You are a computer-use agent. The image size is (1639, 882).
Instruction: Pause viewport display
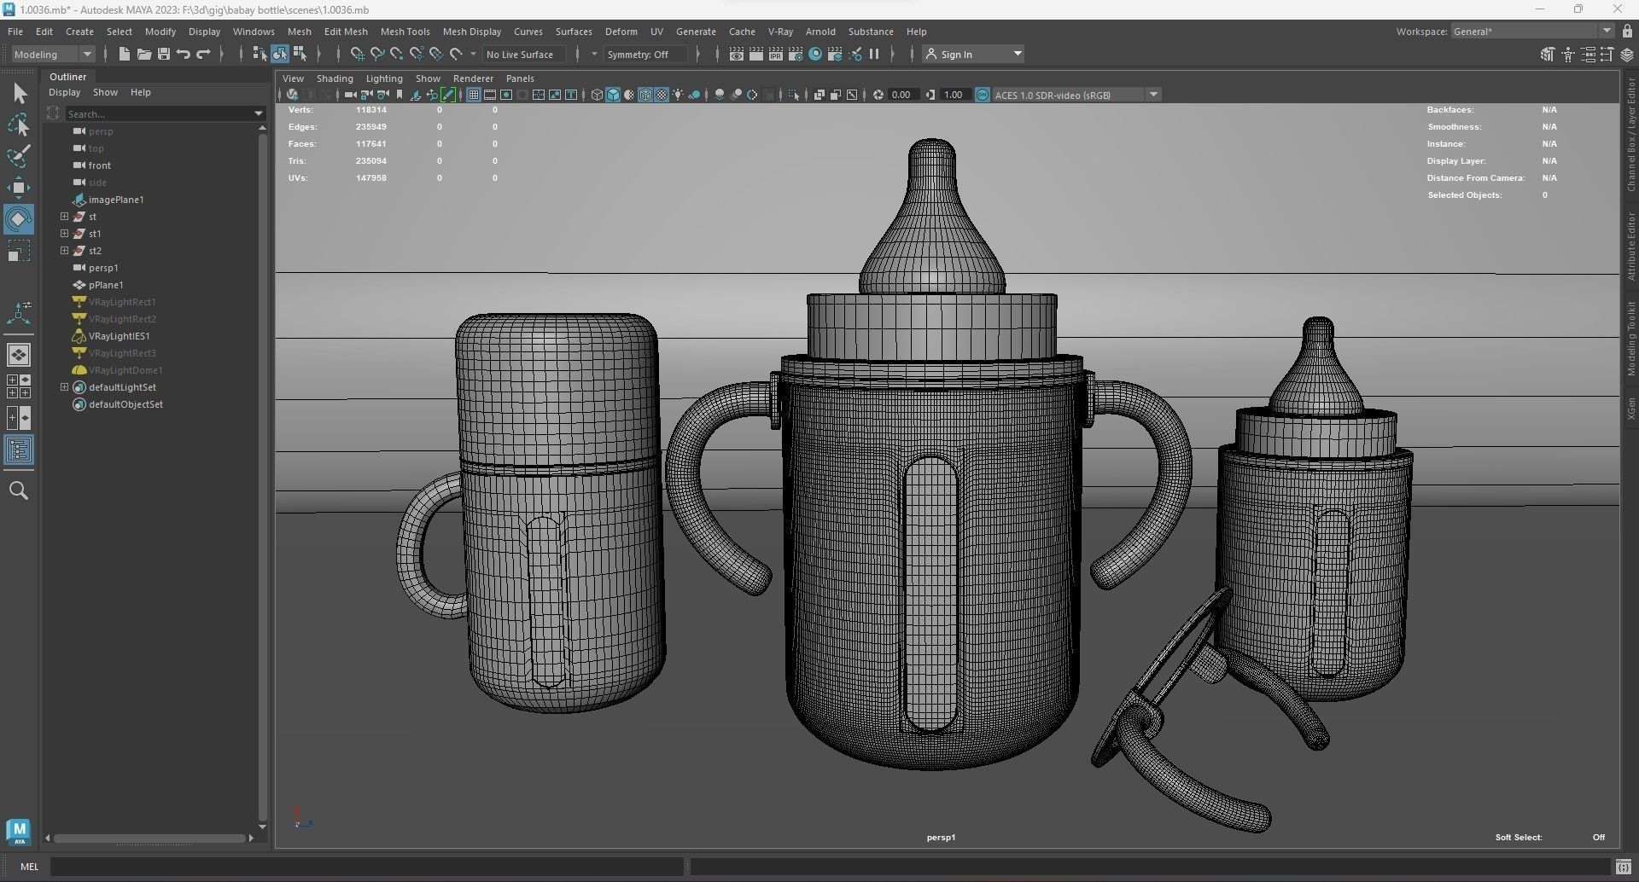pos(874,54)
